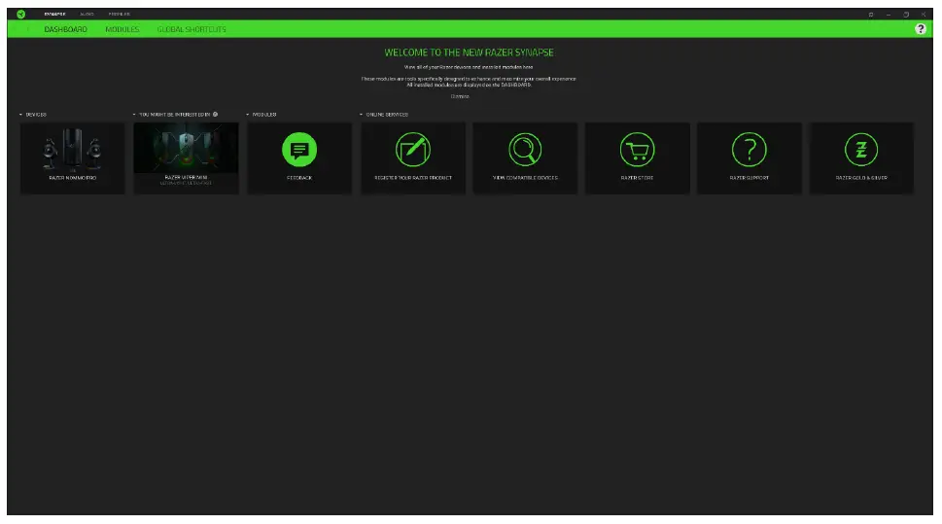Click the Register Your Razer Product icon
942x524 pixels.
point(413,150)
